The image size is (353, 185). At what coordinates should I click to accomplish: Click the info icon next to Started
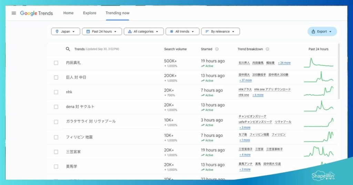point(217,49)
